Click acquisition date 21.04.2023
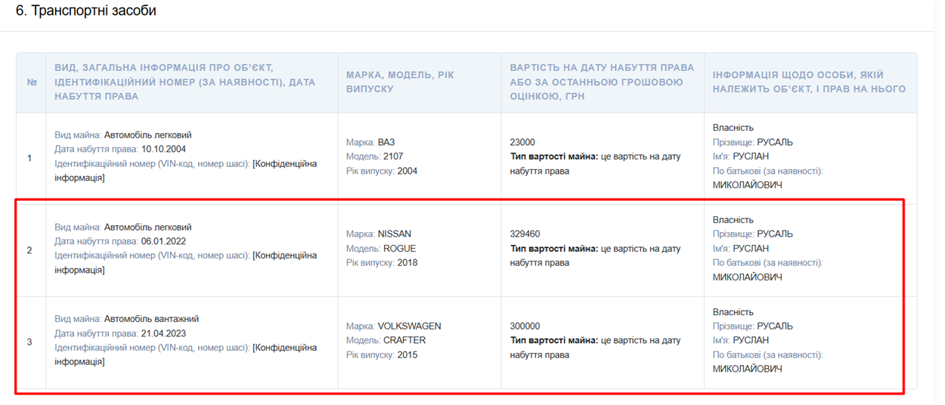This screenshot has height=405, width=945. pos(163,333)
